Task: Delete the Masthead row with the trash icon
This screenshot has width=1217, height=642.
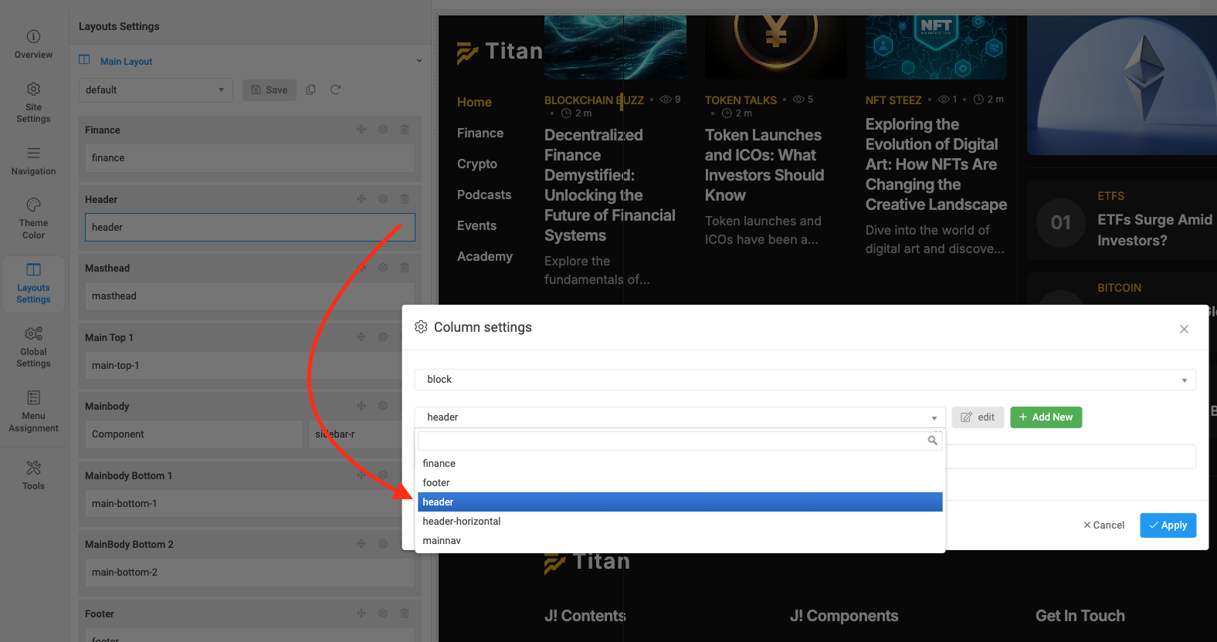Action: point(405,268)
